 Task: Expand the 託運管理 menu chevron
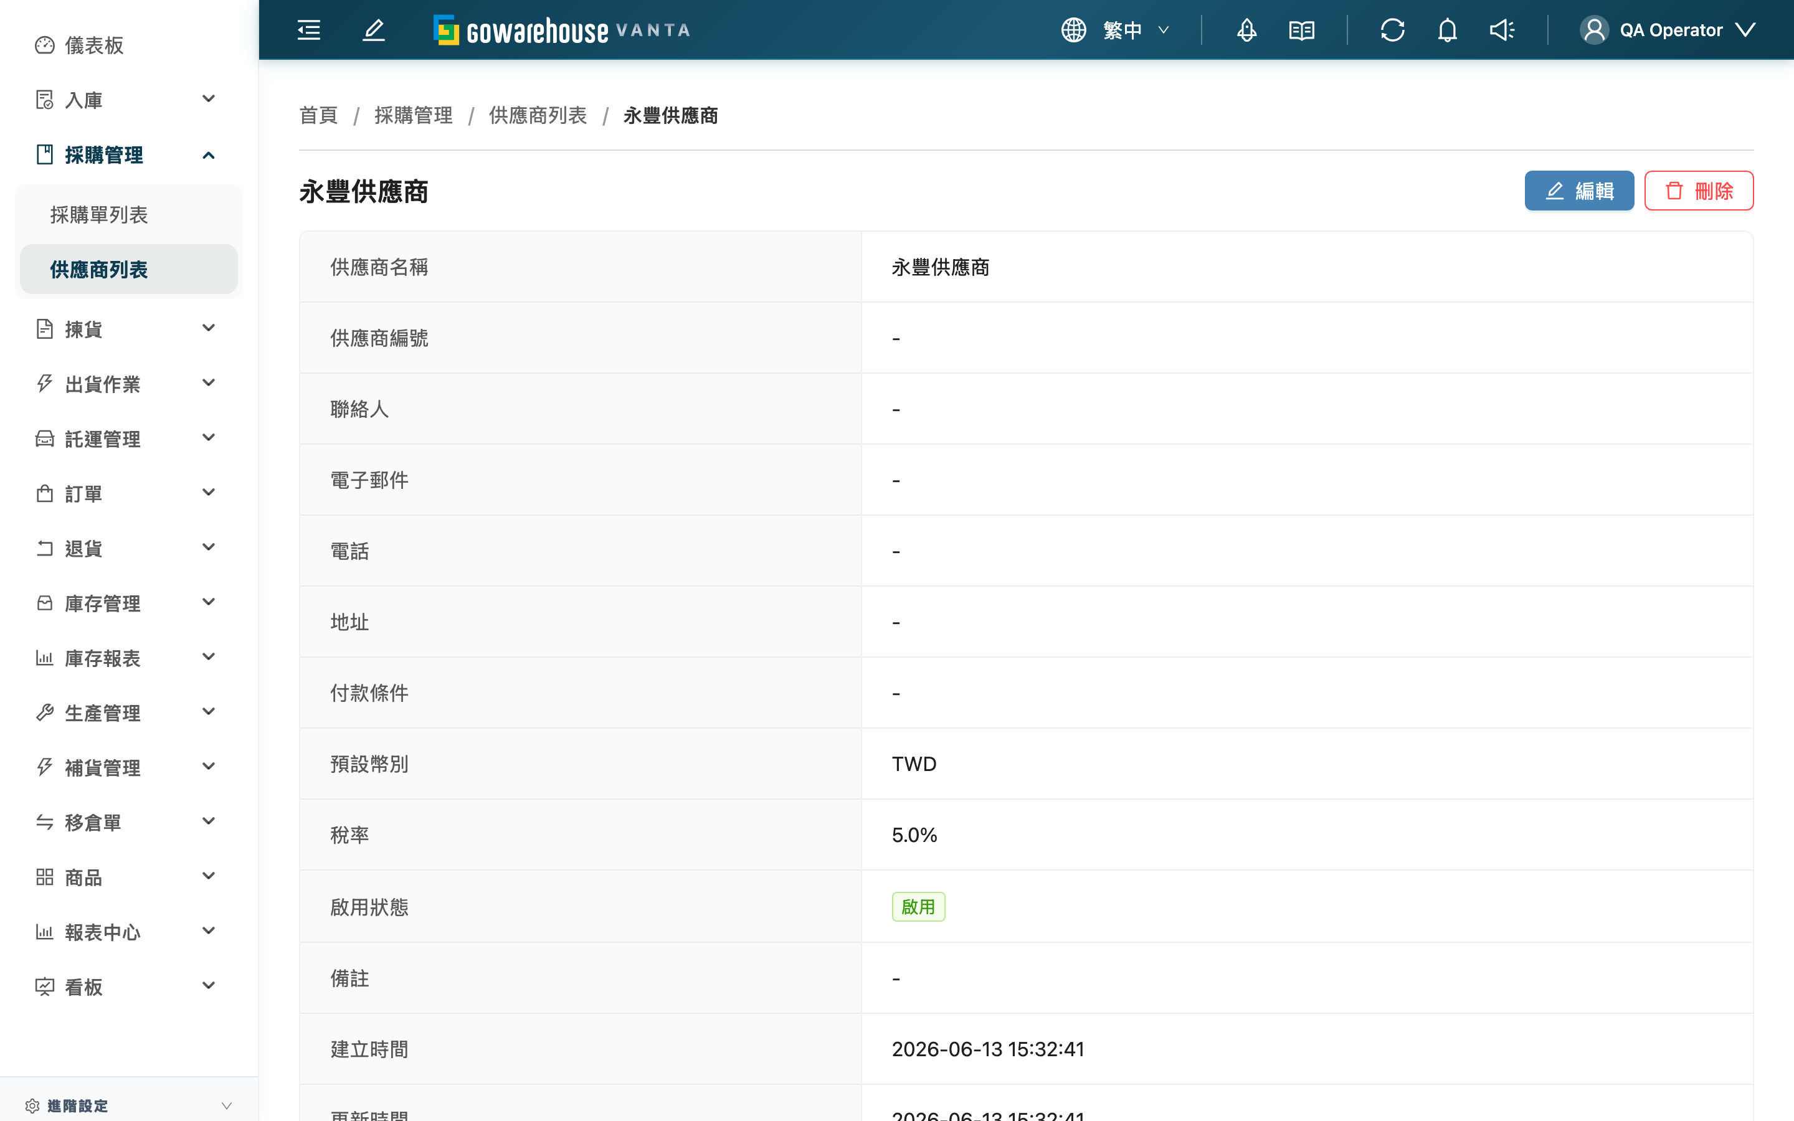click(x=209, y=437)
